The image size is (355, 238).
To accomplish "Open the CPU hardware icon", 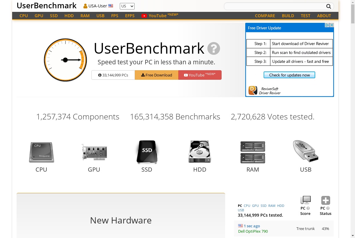I will coord(41,152).
